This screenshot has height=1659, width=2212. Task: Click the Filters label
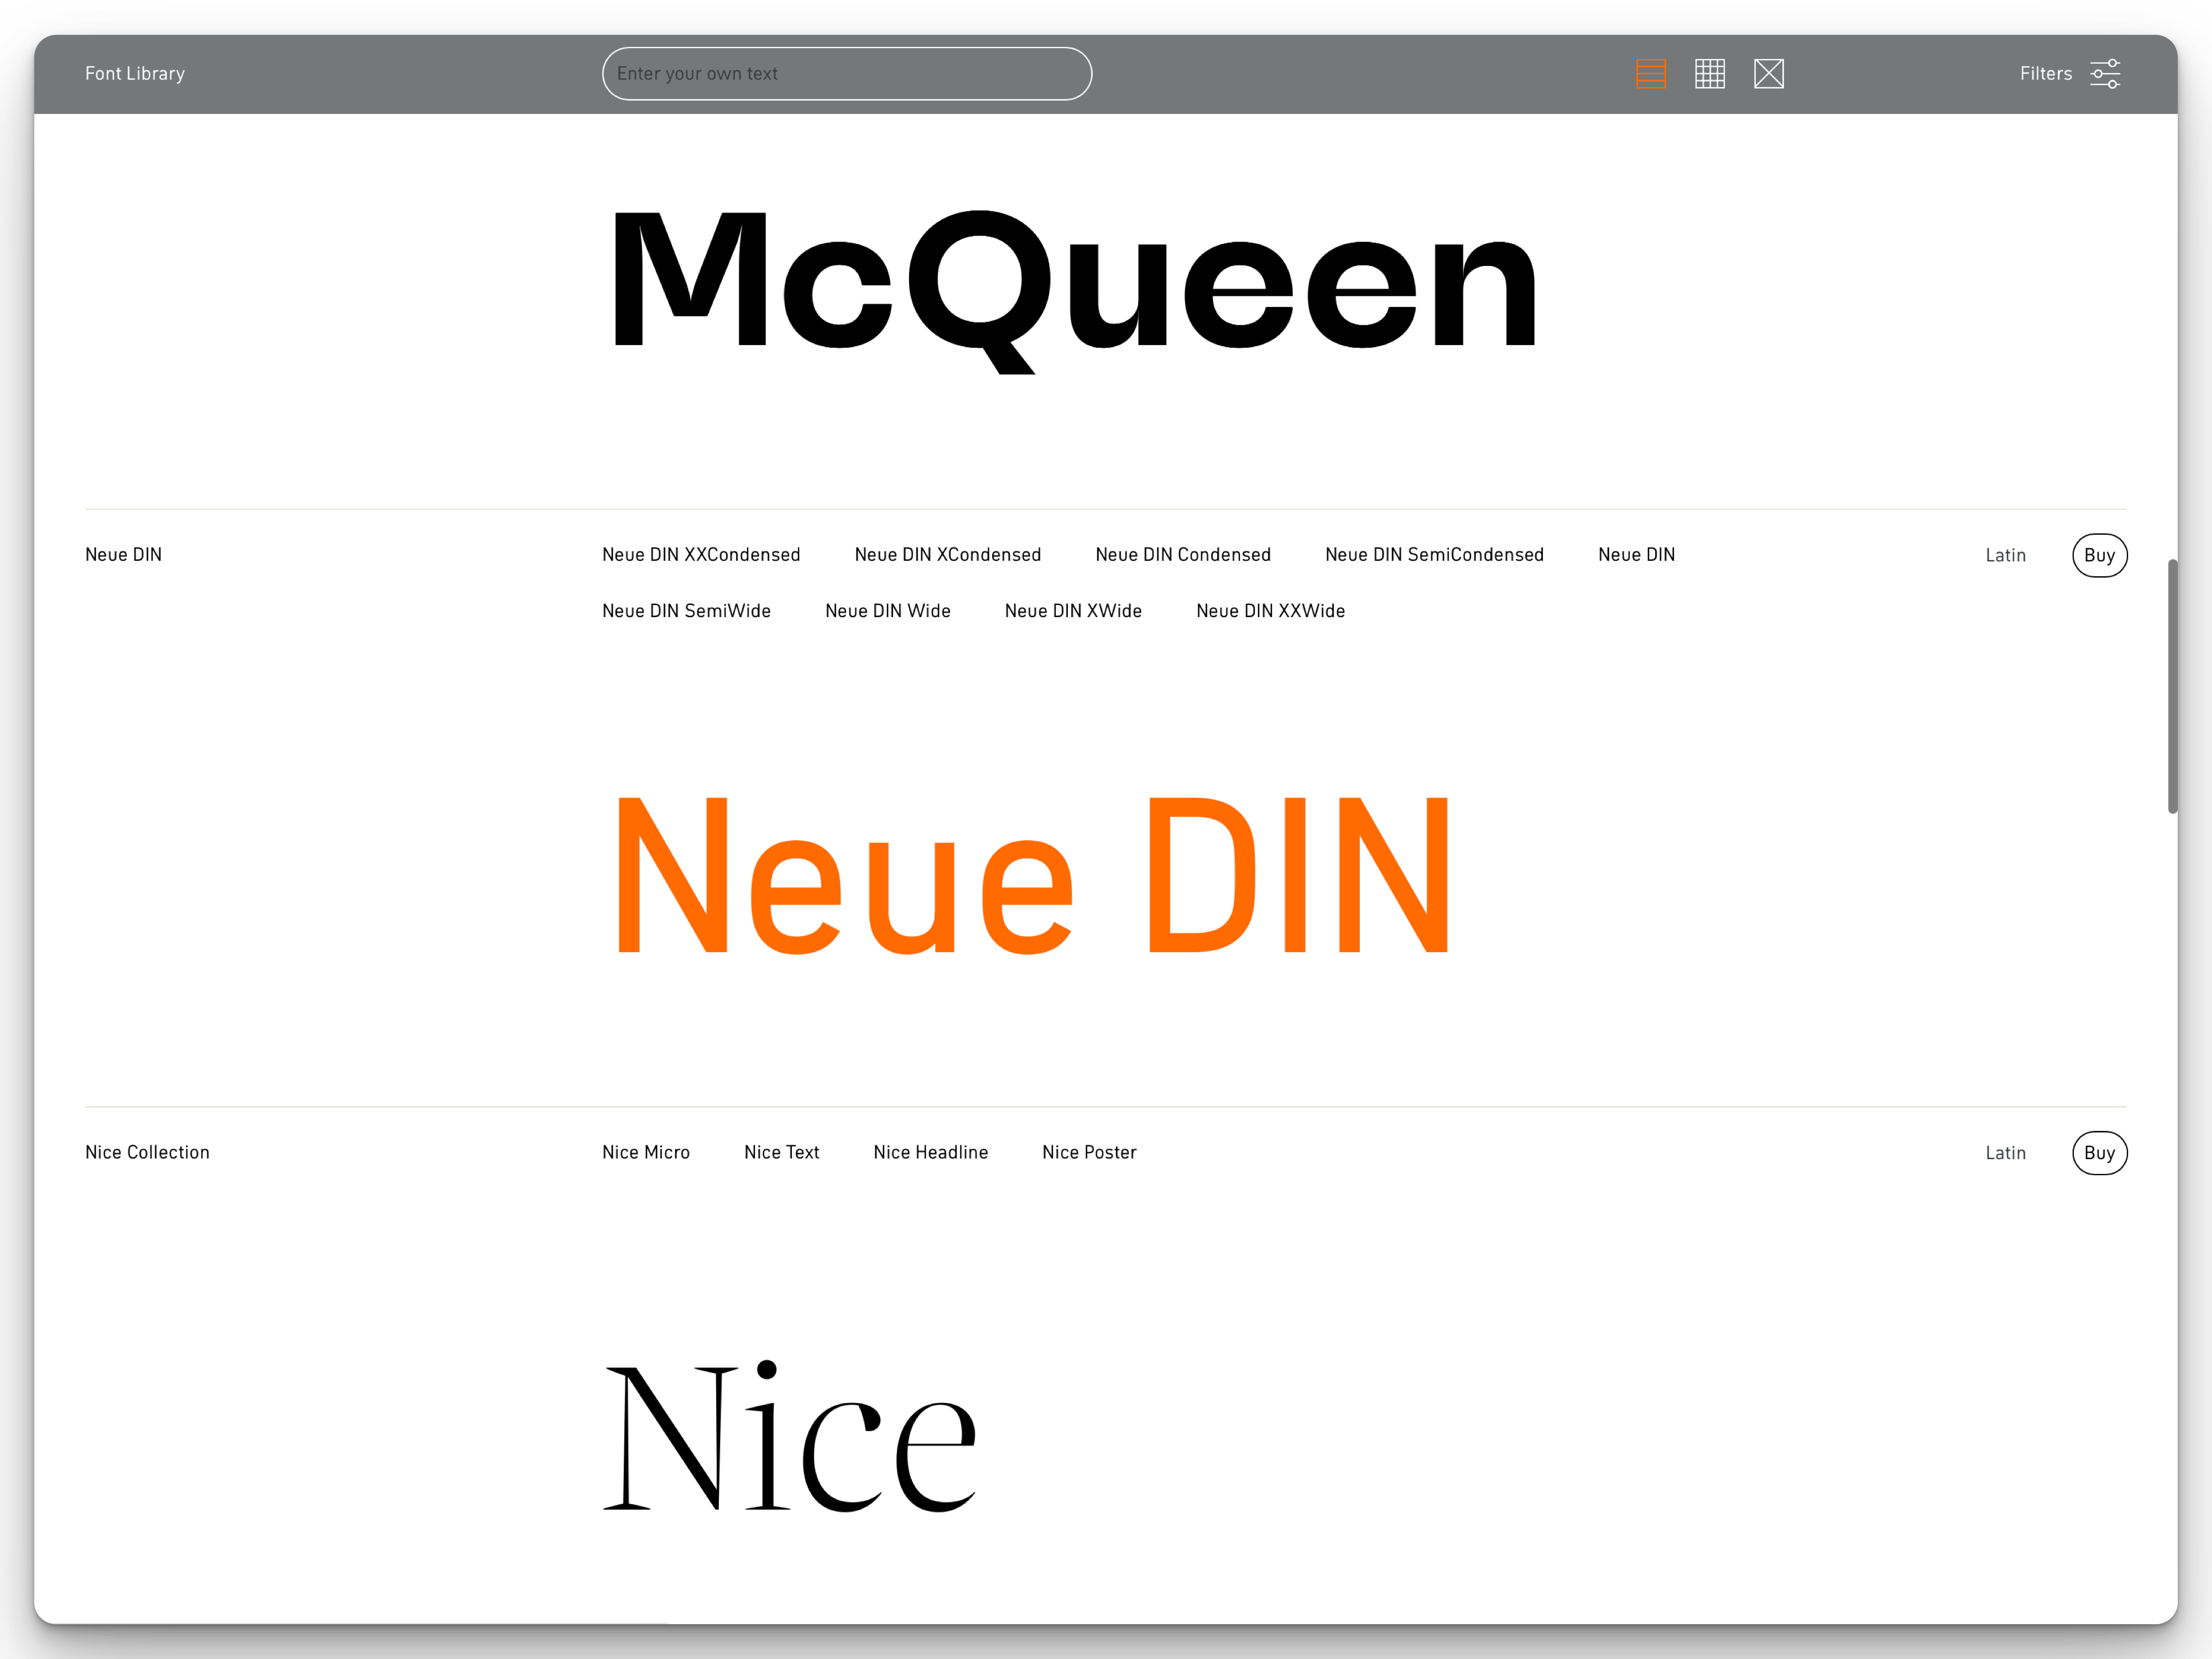pyautogui.click(x=2045, y=74)
